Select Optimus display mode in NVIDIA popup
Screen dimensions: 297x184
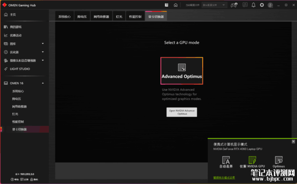(x=278, y=162)
